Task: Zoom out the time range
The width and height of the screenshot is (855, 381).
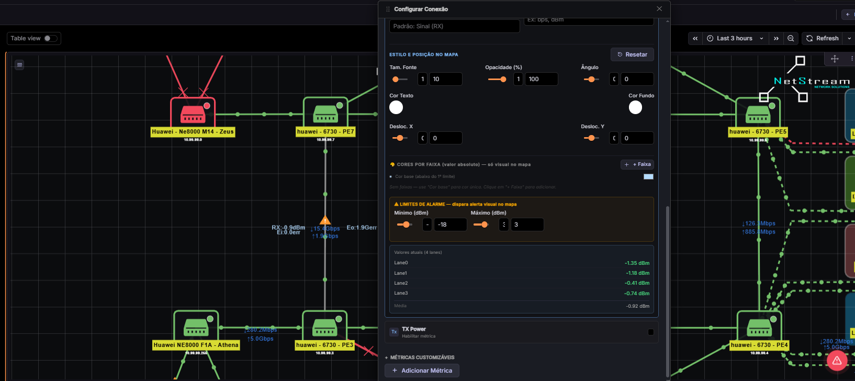Action: click(791, 38)
